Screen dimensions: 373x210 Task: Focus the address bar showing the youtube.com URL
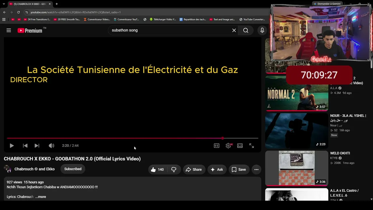pyautogui.click(x=146, y=12)
